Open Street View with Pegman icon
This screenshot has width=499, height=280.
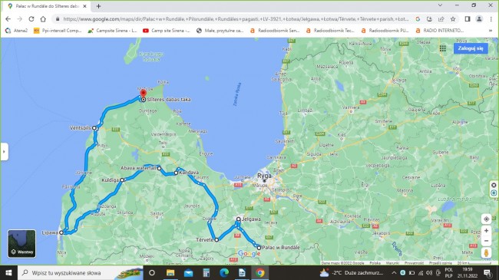coord(486,253)
